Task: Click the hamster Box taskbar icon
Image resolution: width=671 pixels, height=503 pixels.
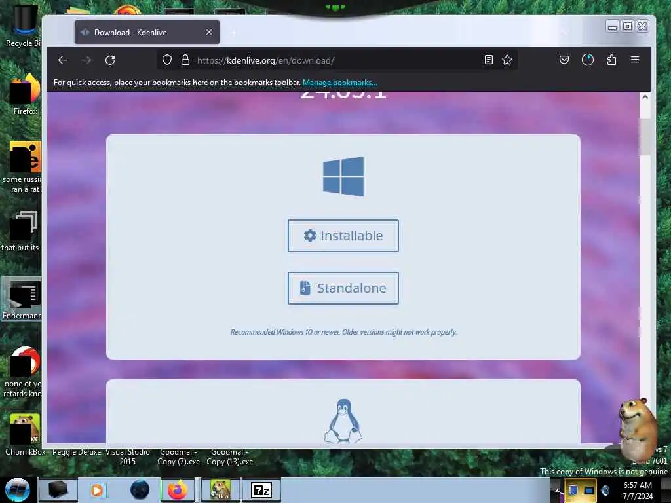Action: [x=221, y=490]
